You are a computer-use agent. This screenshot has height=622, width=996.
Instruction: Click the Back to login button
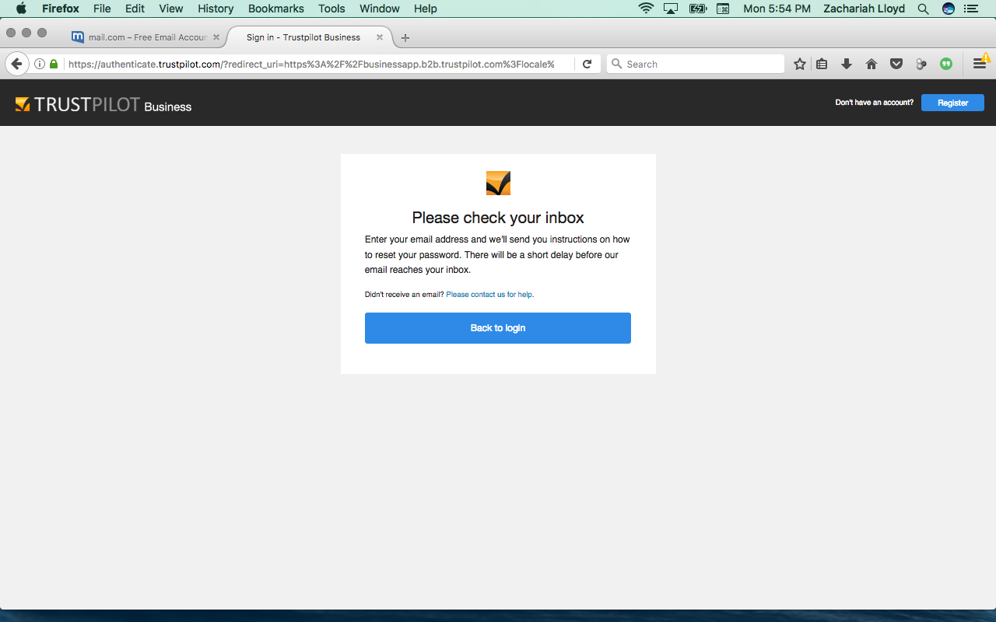pos(497,328)
